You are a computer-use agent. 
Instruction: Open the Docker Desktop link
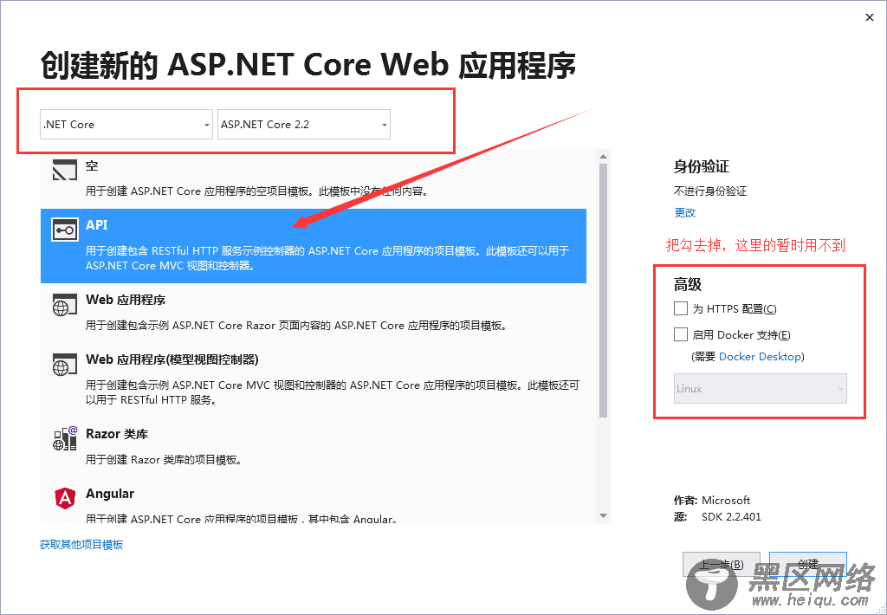(x=760, y=356)
